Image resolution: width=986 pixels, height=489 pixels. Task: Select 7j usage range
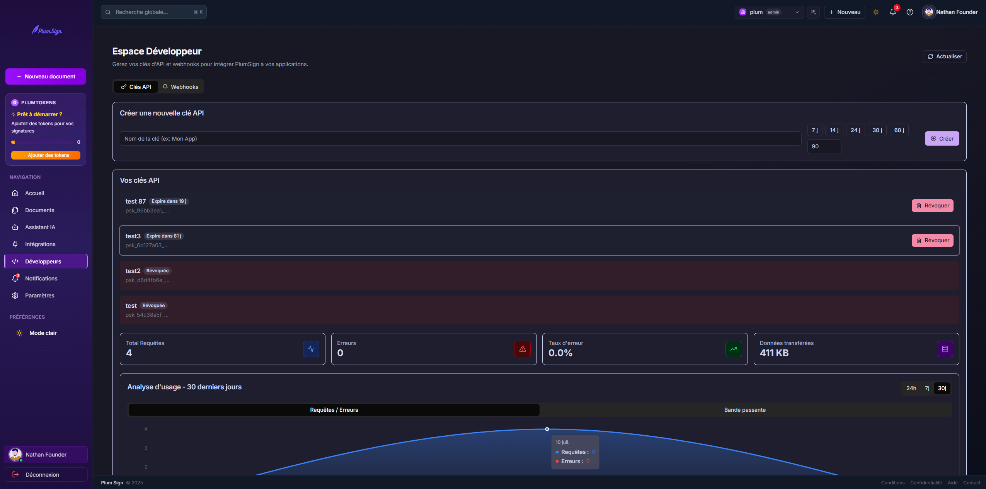927,388
